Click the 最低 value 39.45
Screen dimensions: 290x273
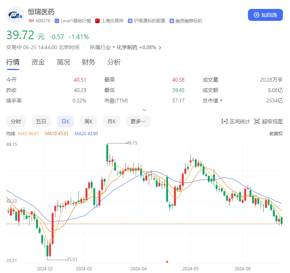pyautogui.click(x=178, y=90)
